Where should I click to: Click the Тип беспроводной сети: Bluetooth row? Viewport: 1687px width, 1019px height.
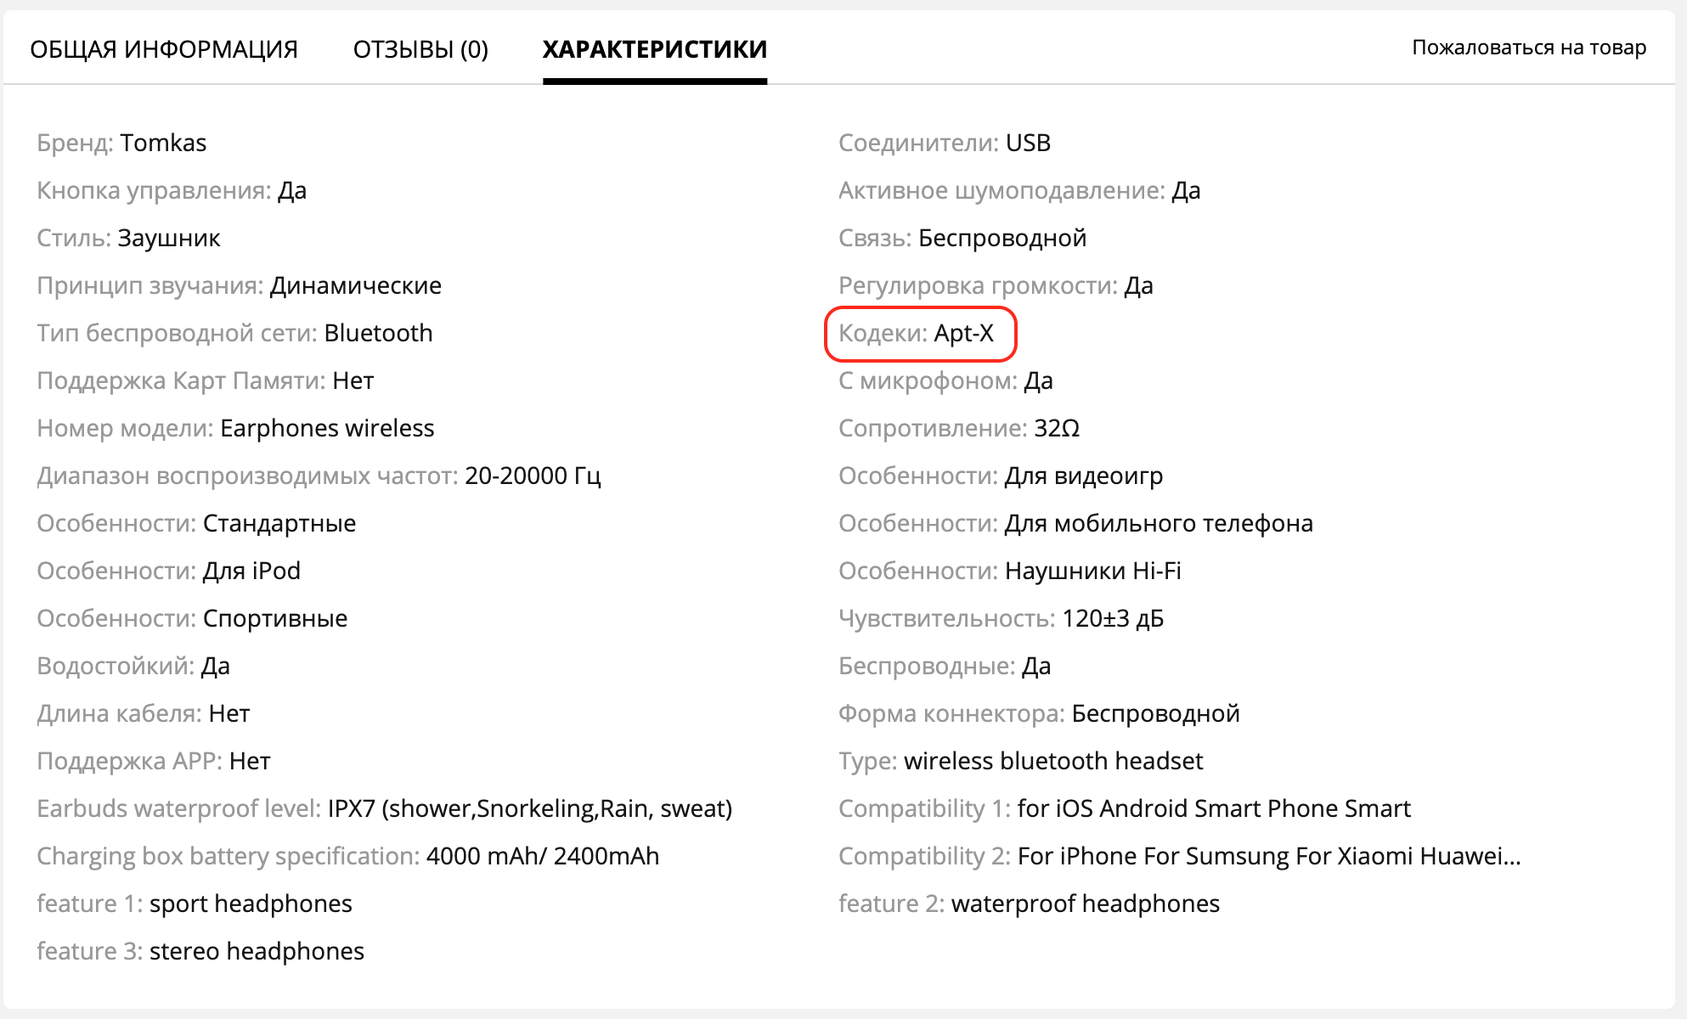[x=234, y=333]
